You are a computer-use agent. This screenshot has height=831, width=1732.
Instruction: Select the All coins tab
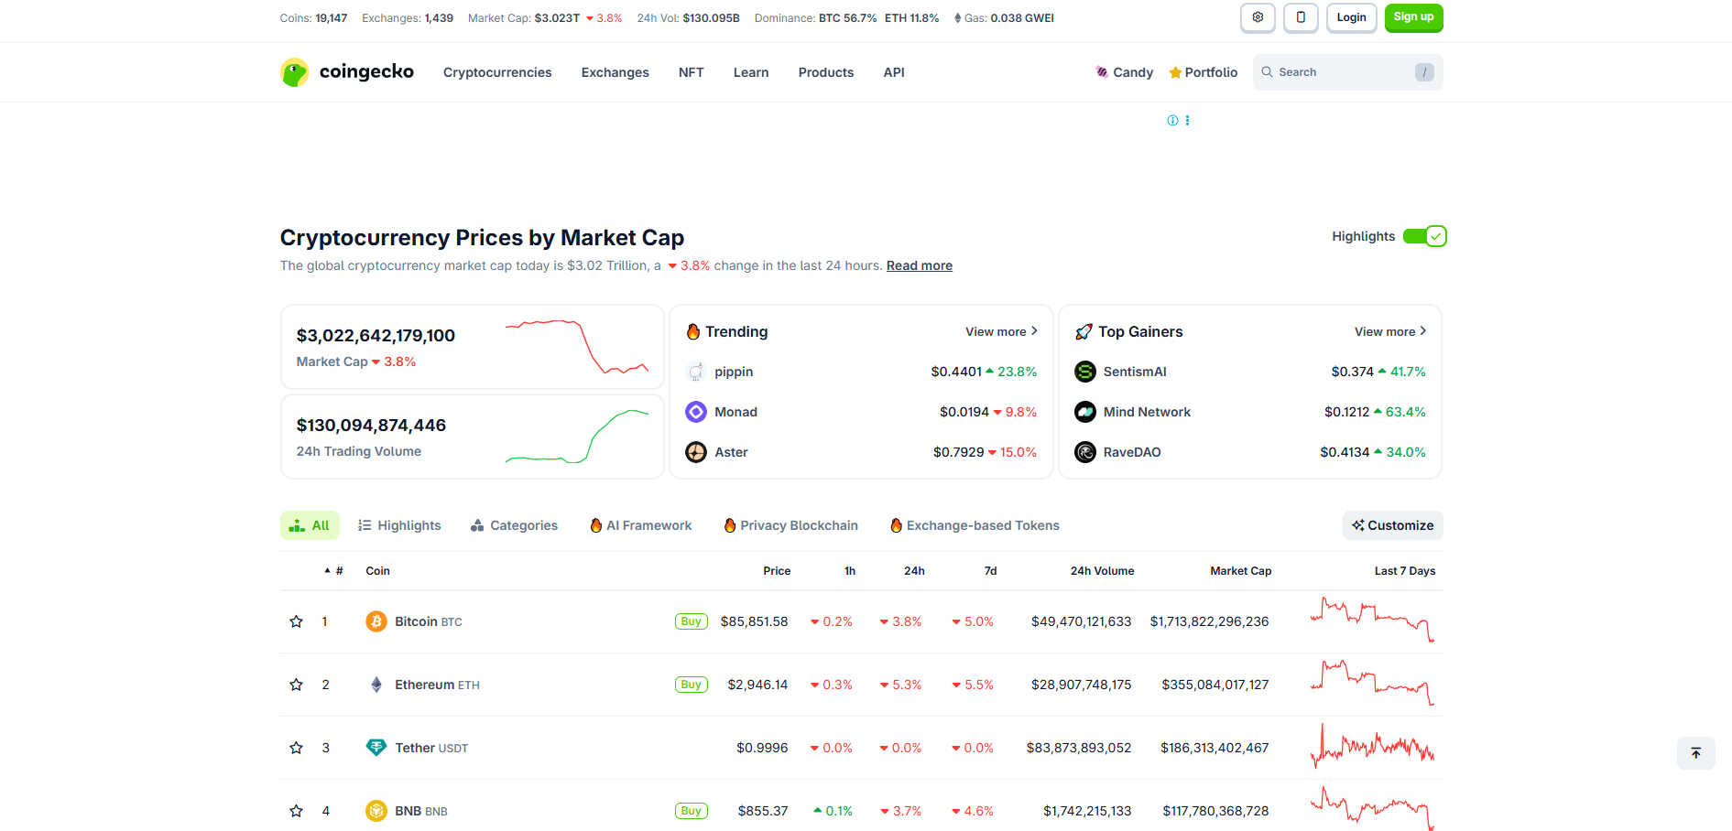point(310,525)
